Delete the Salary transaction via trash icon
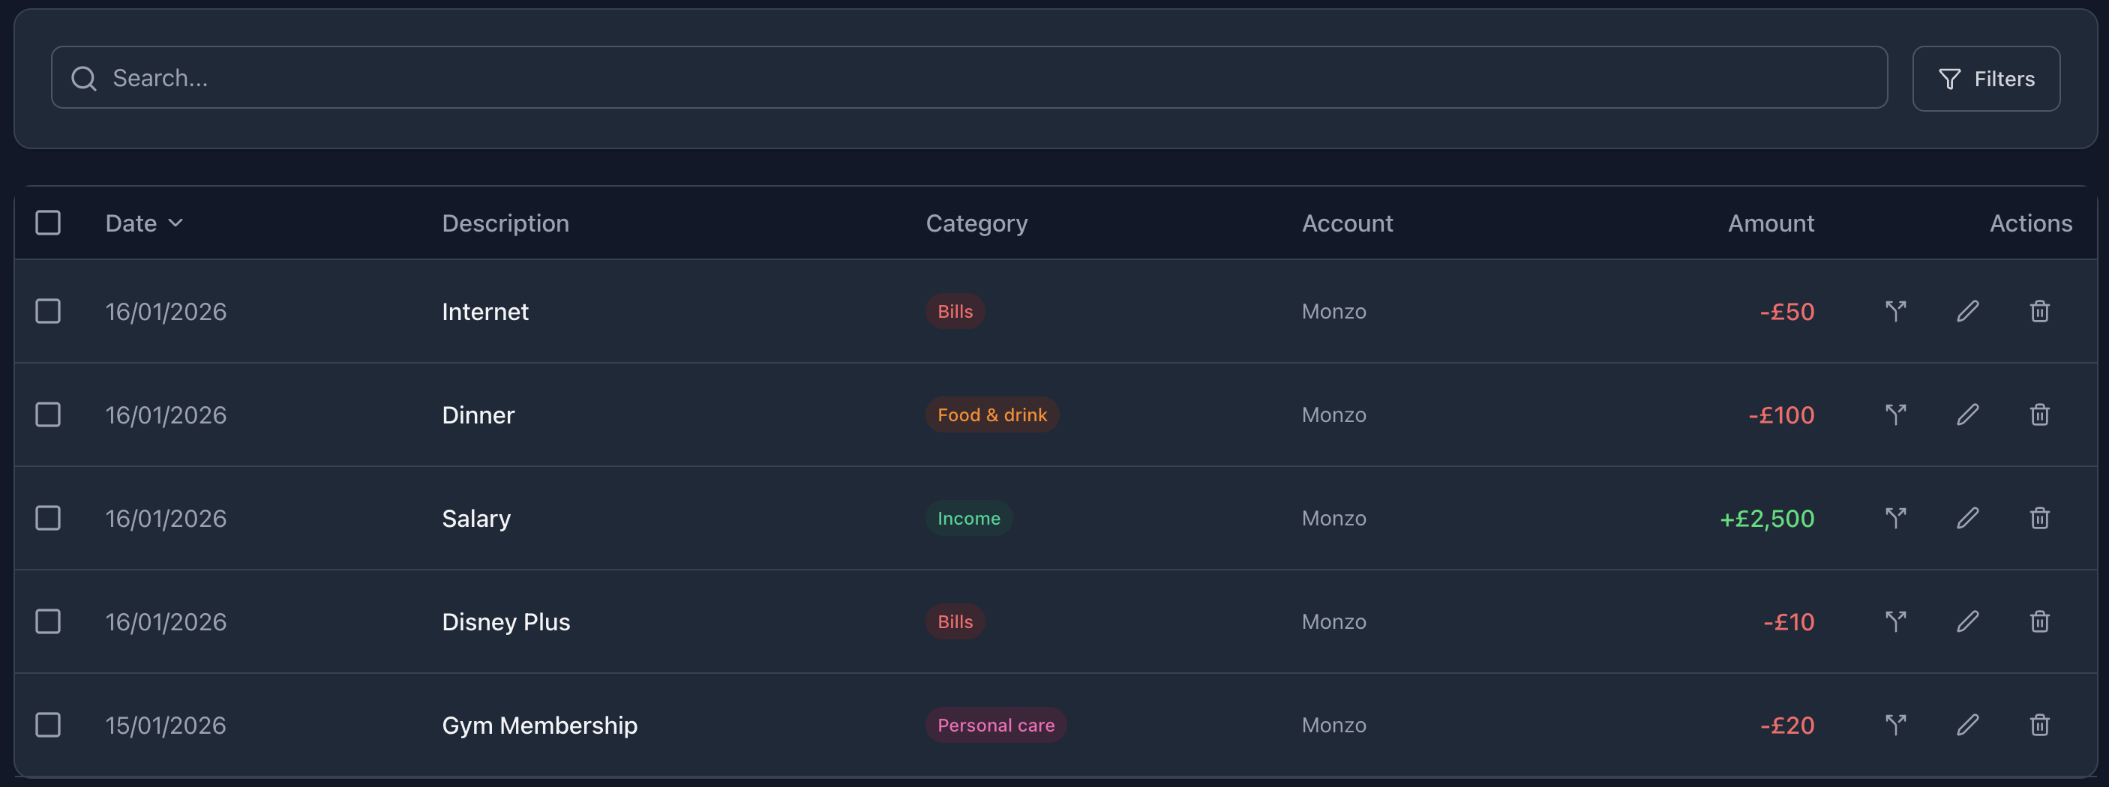This screenshot has height=787, width=2109. (2039, 518)
